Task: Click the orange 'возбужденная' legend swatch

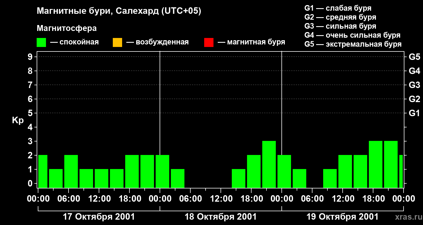Action: tap(117, 42)
